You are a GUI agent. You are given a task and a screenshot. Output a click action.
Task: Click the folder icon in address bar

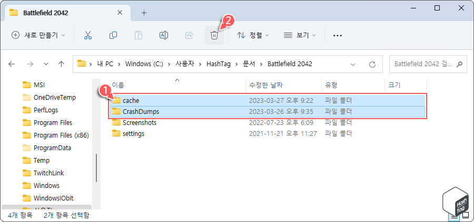[81, 64]
